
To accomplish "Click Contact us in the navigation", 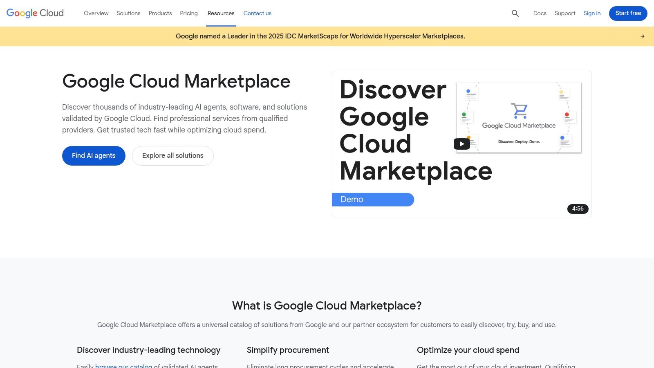I will point(257,13).
